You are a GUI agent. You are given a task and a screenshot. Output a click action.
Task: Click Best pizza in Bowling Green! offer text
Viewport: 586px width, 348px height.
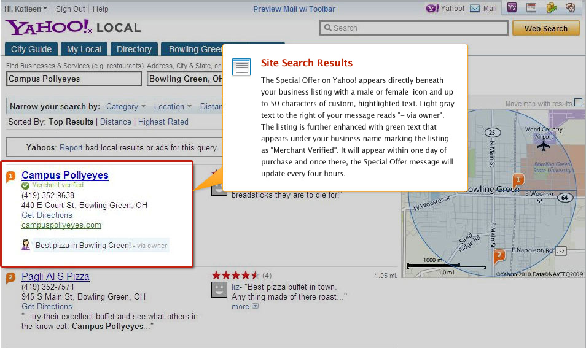pyautogui.click(x=83, y=246)
